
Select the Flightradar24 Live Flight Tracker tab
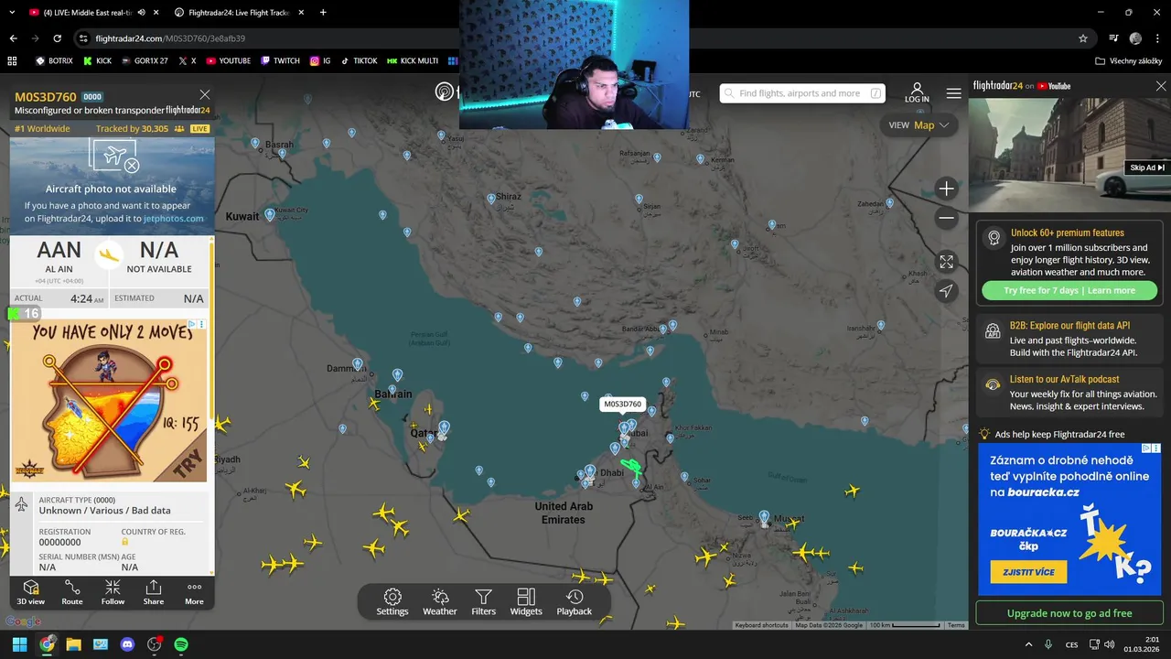click(x=240, y=13)
